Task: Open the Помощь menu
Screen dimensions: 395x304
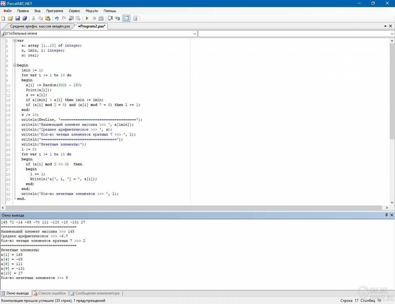Action: [110, 11]
